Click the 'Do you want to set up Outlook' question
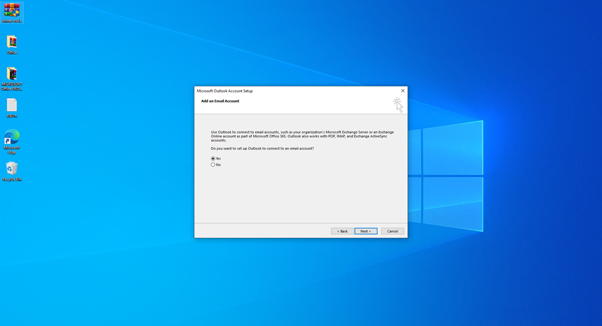 point(262,148)
